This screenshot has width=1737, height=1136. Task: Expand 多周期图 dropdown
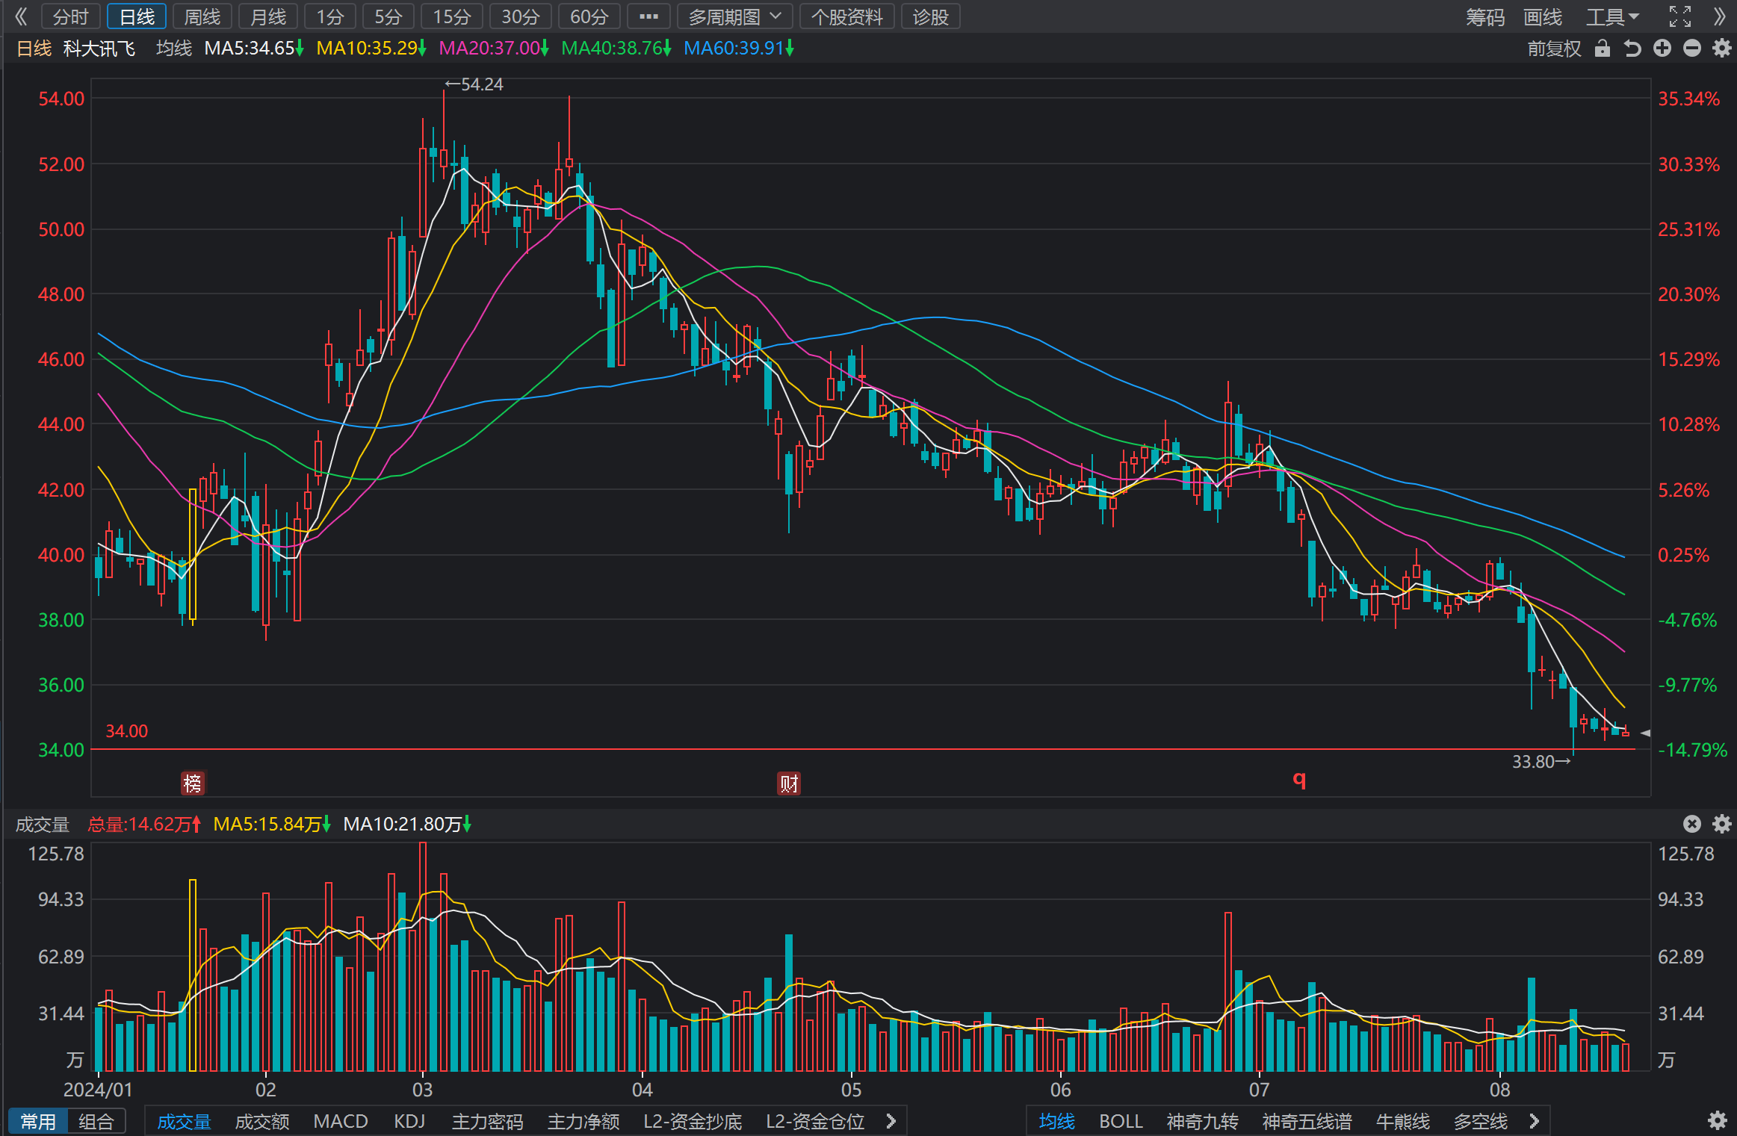[734, 16]
